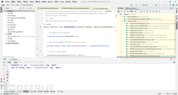Image resolution: width=178 pixels, height=95 pixels.
Task: Toggle mute breakpoints icon
Action: click(x=4, y=82)
